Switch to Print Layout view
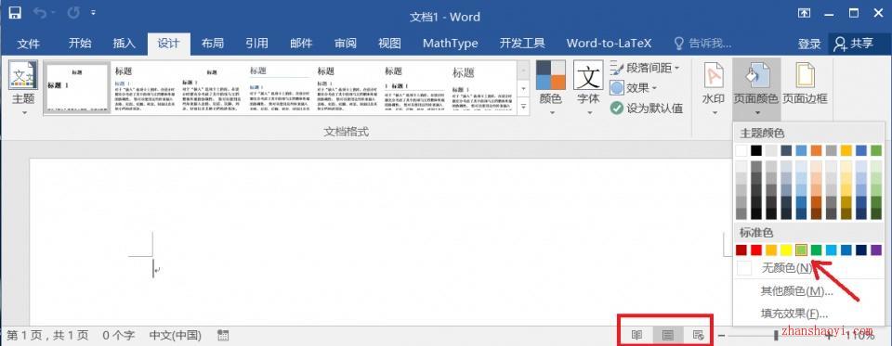 pos(668,335)
